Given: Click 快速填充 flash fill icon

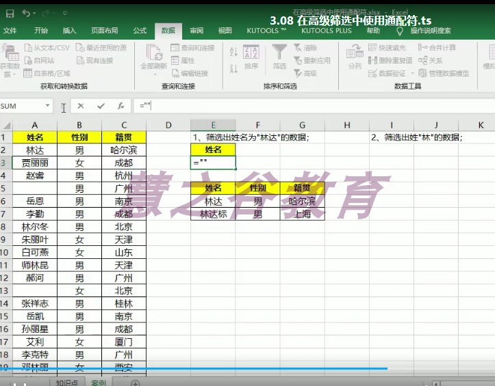Looking at the screenshot, I should tap(372, 48).
